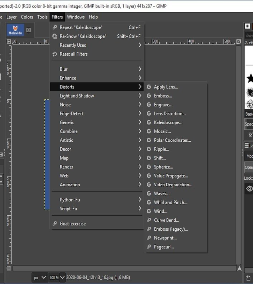Open the Layer menu
The height and width of the screenshot is (284, 253).
point(11,17)
